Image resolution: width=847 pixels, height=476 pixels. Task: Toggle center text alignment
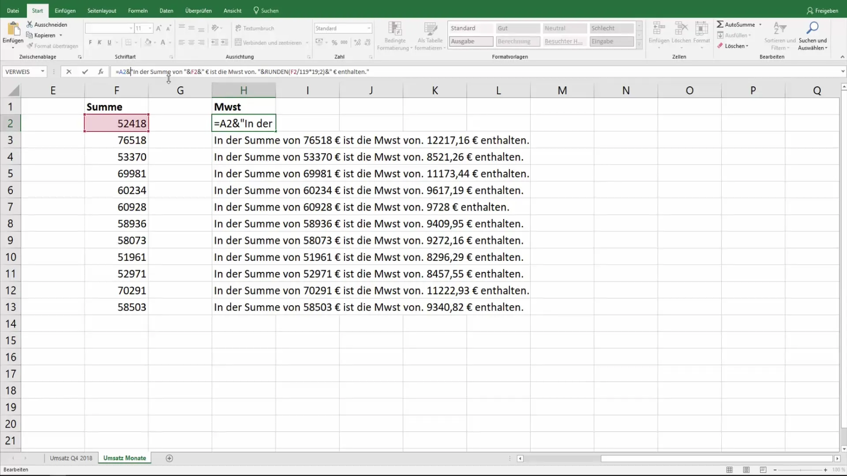(x=191, y=43)
